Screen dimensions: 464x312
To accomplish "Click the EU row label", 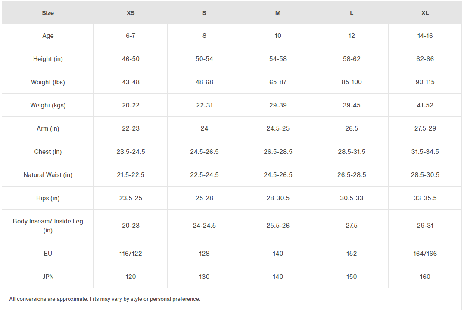I will tap(48, 254).
